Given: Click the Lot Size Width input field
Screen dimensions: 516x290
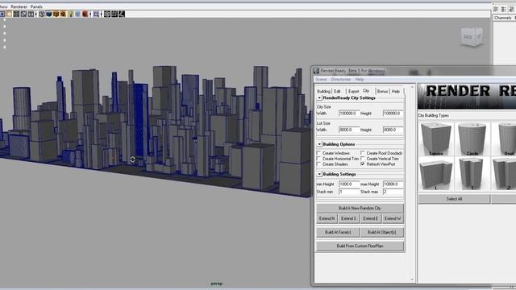Looking at the screenshot, I should click(349, 130).
